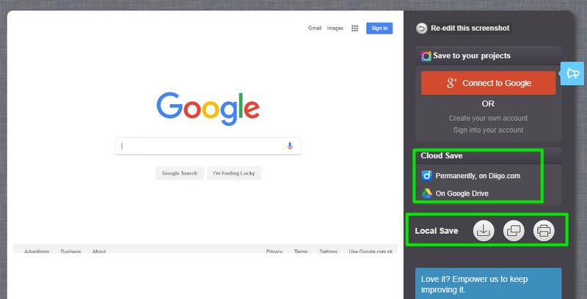Click the blue Sign in button
Screen dimensions: 587x299
379,28
